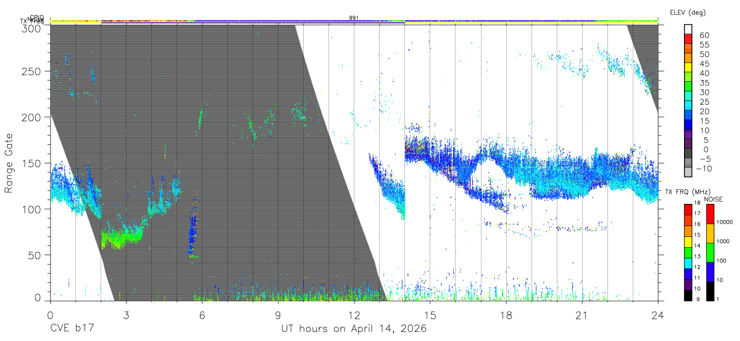Click the '10000' label in the NOISE legend
740x341 pixels.
pyautogui.click(x=725, y=223)
